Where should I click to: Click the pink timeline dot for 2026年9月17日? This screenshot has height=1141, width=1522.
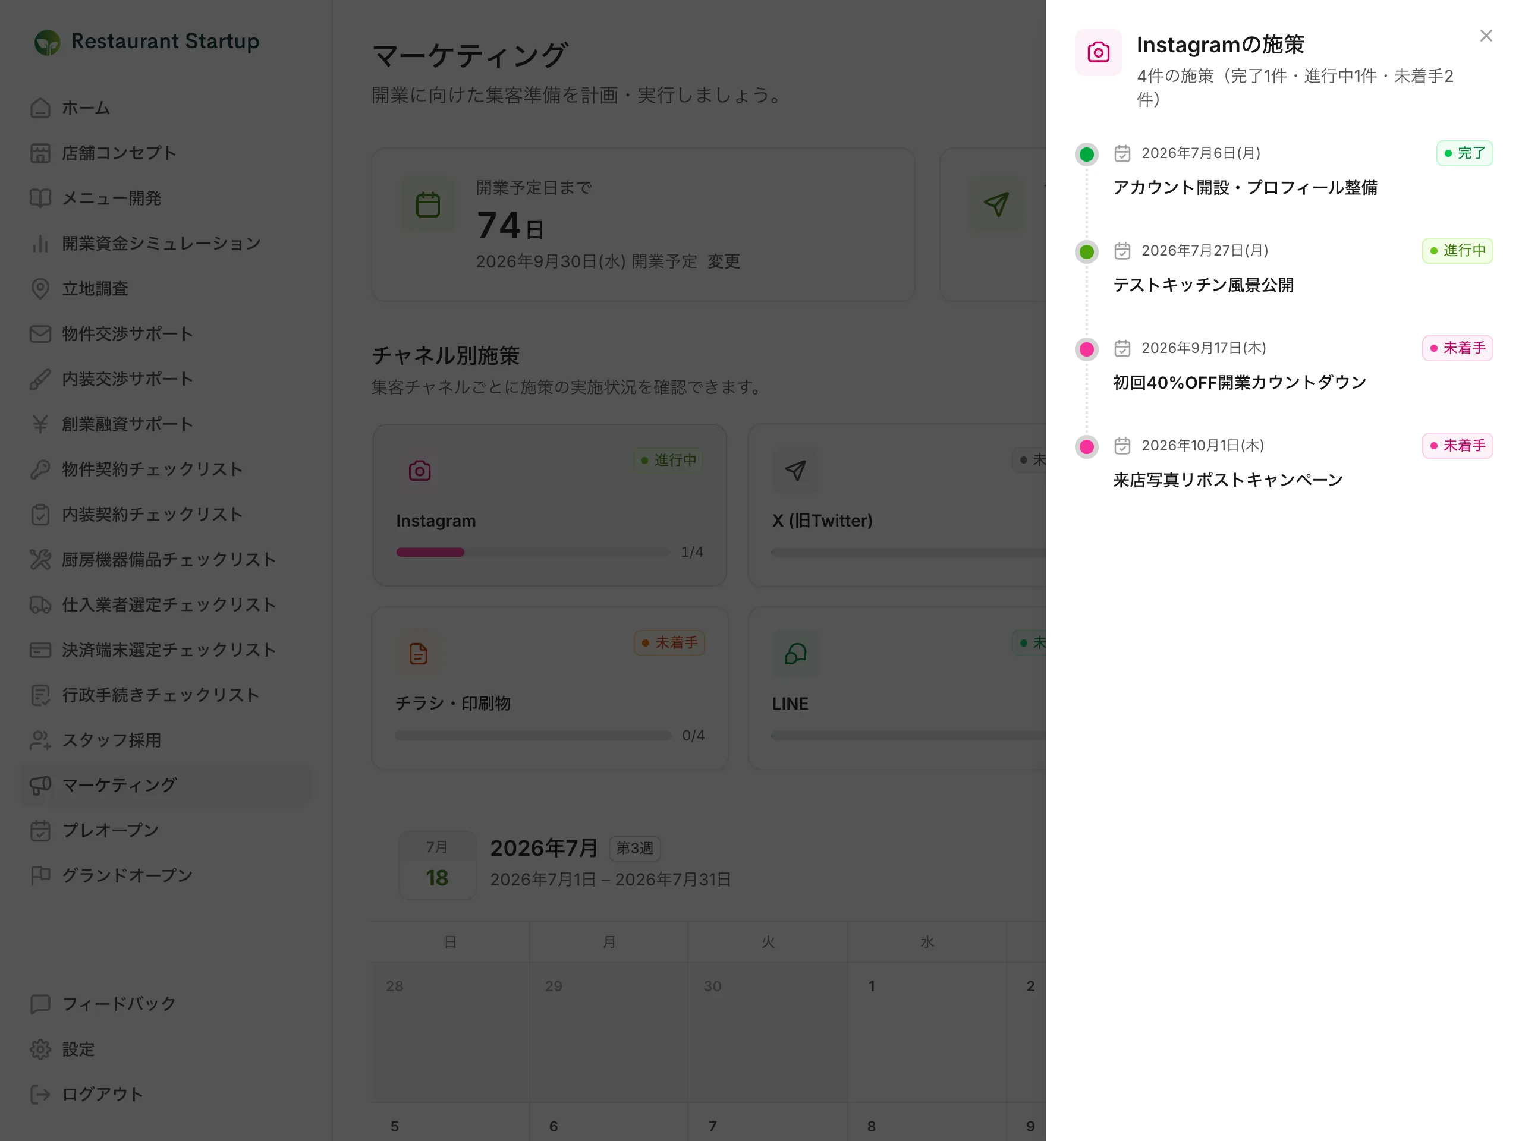(x=1086, y=349)
